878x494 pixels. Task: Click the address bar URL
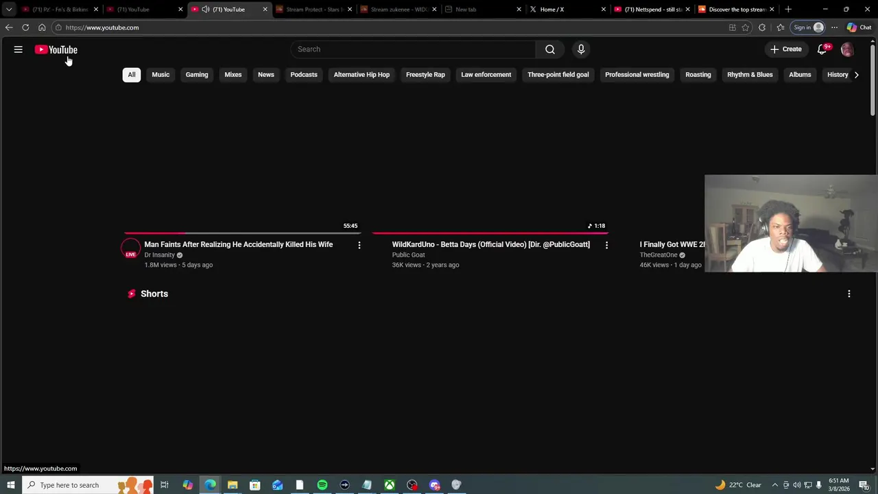102,27
